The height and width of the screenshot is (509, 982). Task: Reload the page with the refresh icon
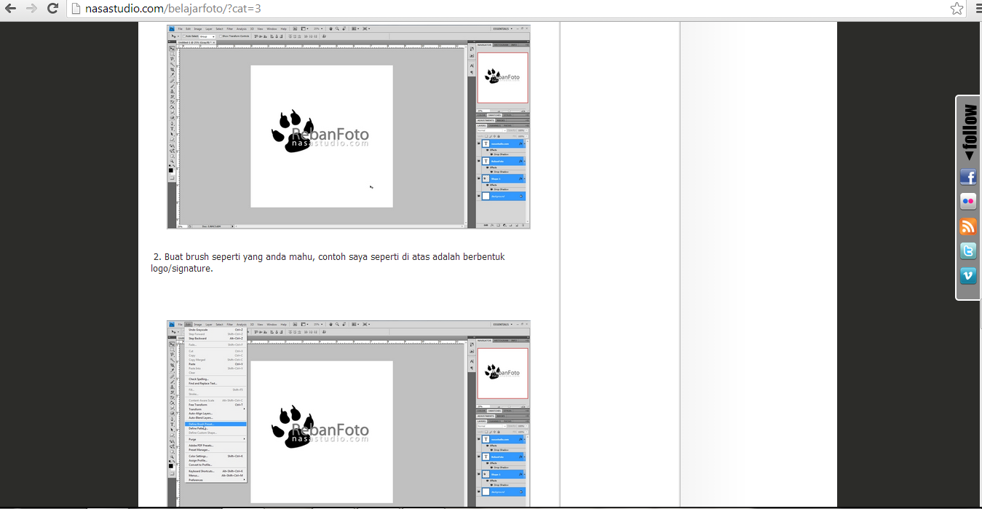[x=52, y=9]
